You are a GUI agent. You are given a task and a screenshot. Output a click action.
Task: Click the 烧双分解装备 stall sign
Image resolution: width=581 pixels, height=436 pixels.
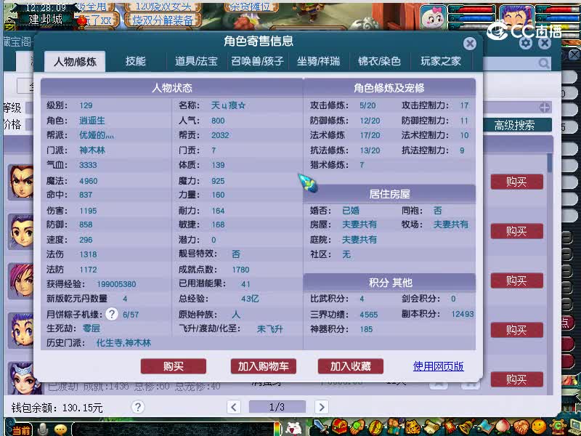163,20
